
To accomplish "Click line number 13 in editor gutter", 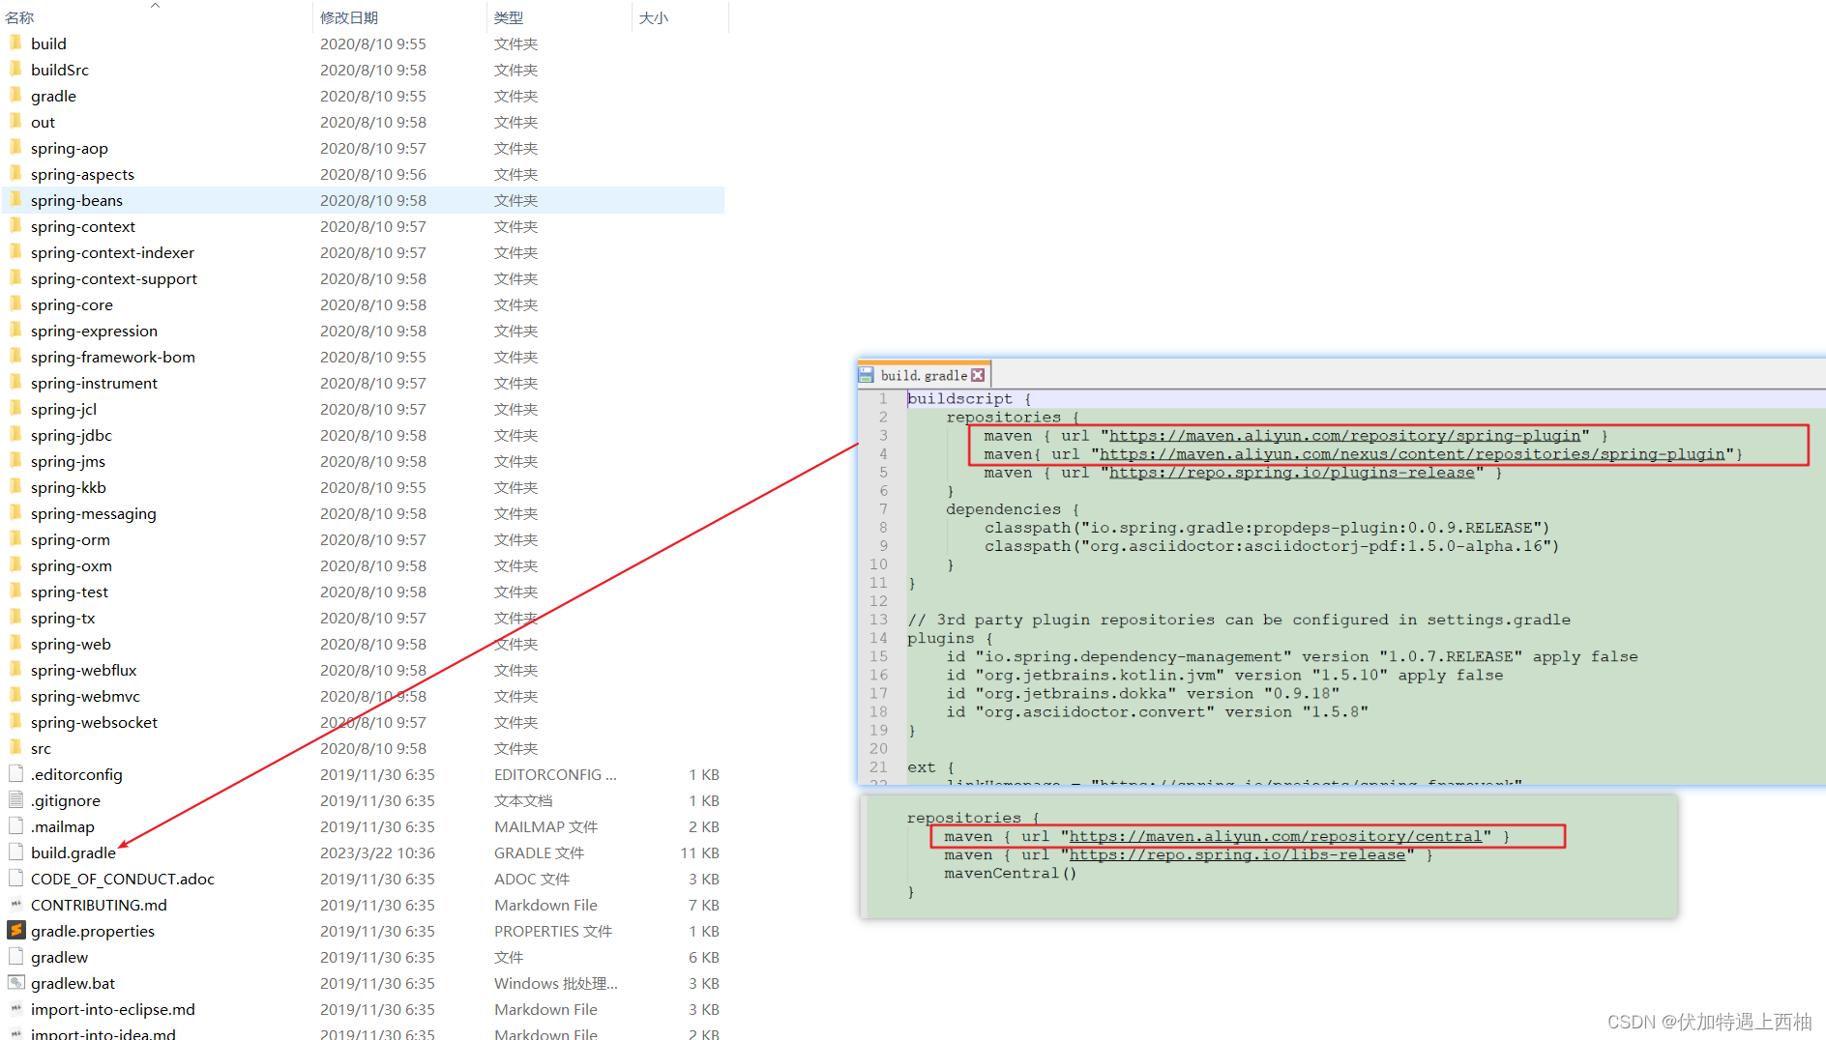I will point(878,620).
